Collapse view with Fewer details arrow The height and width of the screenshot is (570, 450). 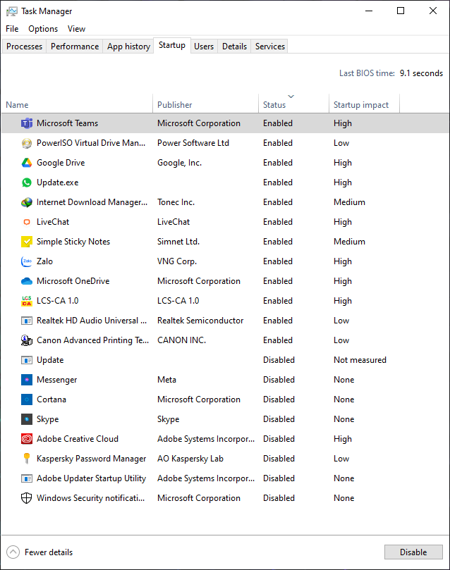click(x=13, y=552)
